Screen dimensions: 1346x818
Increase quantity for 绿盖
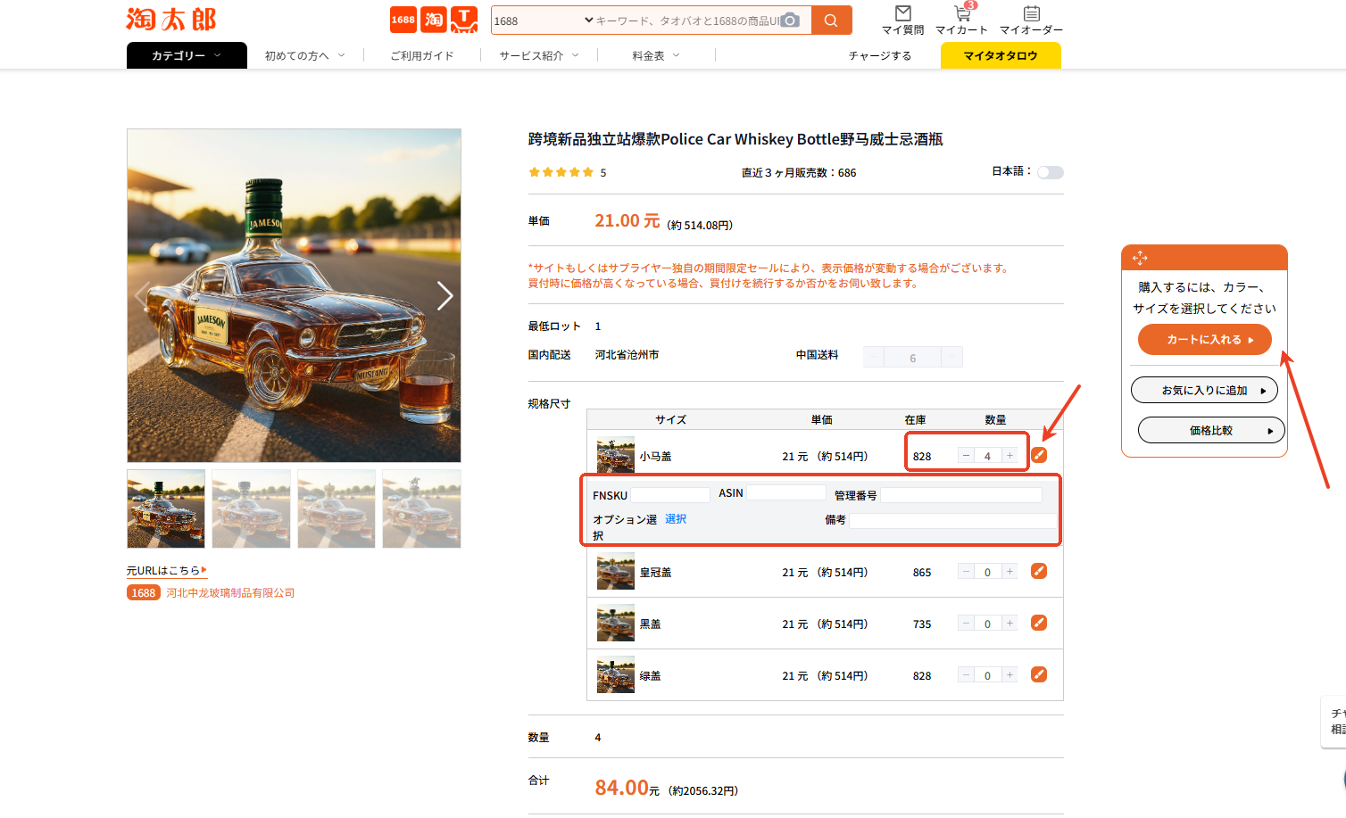[1009, 675]
